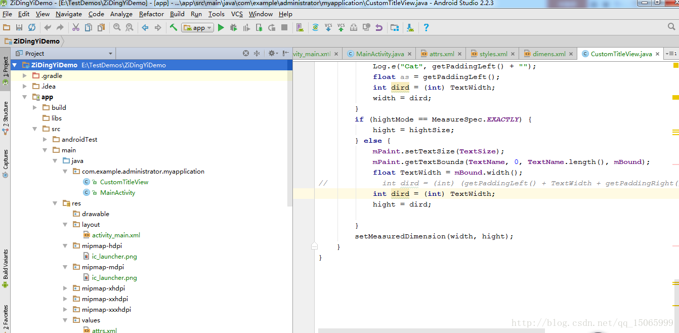
Task: Click the Sync Project with Gradle icon
Action: point(315,27)
